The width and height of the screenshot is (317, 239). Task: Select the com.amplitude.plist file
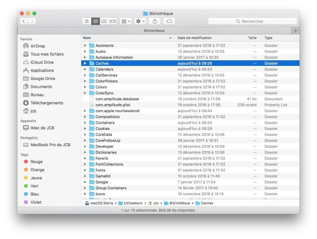(190, 105)
